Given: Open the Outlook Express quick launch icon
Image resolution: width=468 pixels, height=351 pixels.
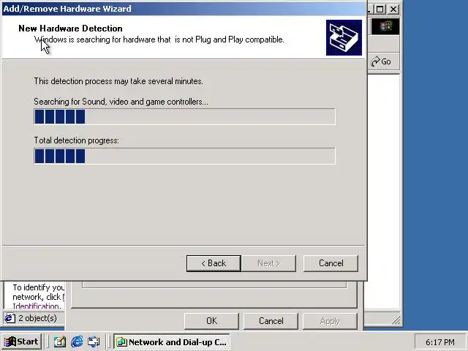Looking at the screenshot, I should coord(94,341).
